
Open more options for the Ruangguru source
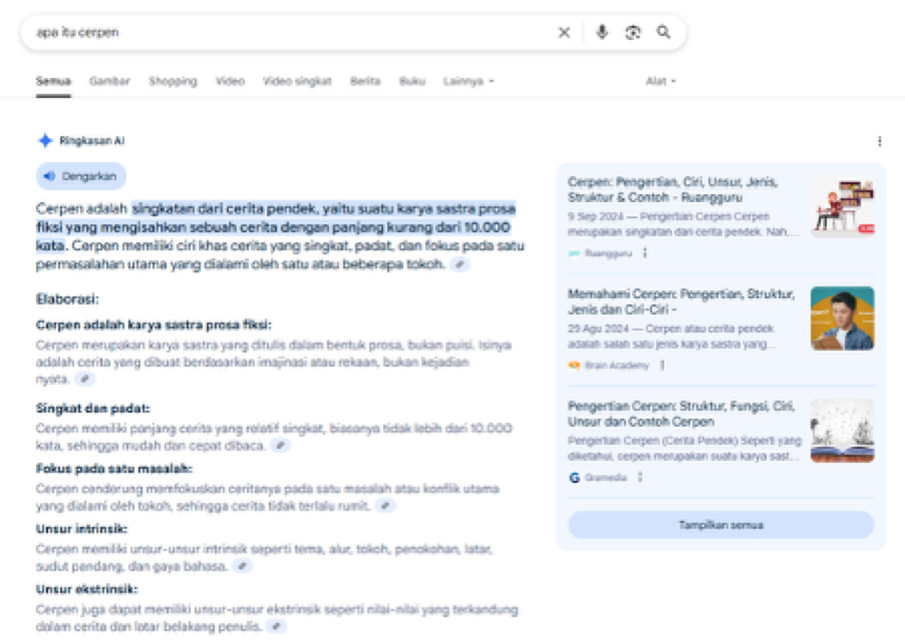click(x=644, y=253)
